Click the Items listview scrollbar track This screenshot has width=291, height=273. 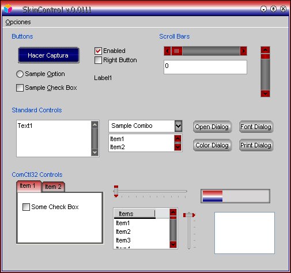click(173, 229)
